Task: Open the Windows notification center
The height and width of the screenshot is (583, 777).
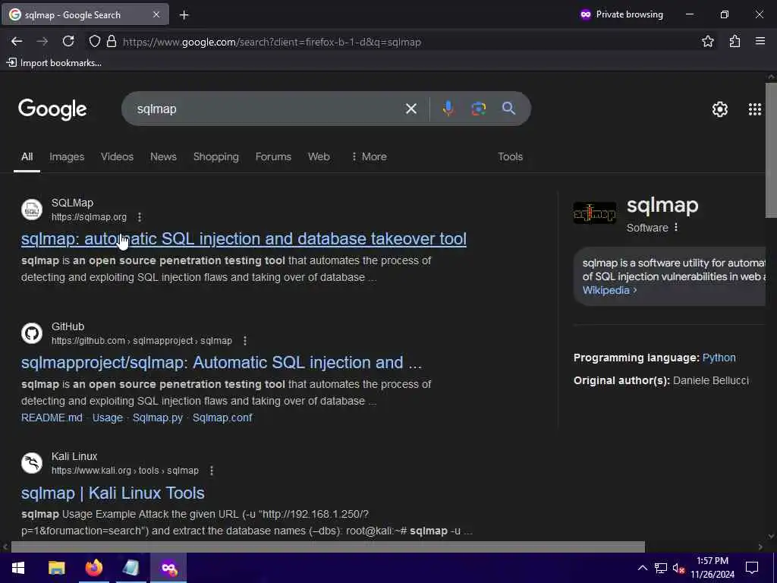Action: pyautogui.click(x=752, y=568)
